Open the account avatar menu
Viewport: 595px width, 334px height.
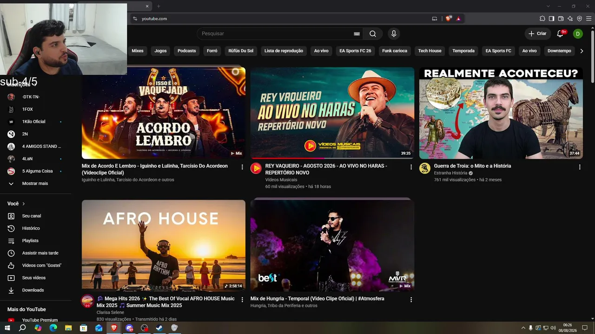click(578, 33)
